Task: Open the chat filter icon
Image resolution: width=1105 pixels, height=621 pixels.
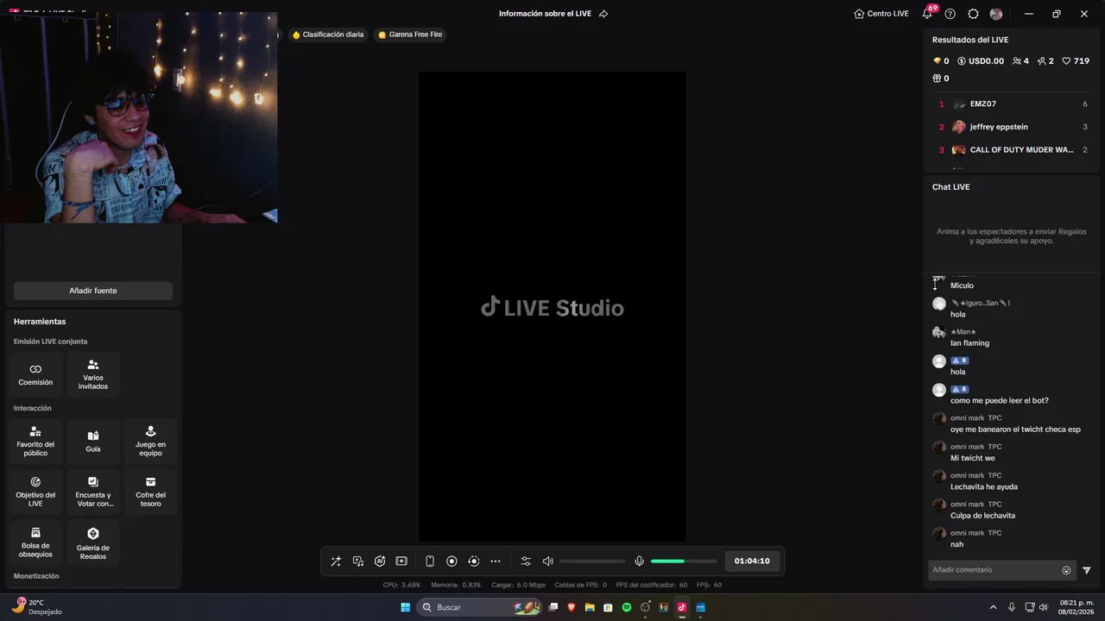Action: (1087, 570)
